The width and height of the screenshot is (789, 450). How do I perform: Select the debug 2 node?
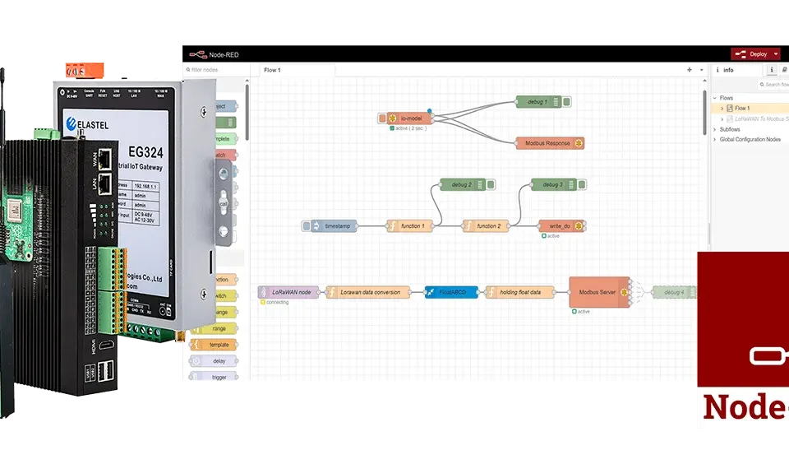point(463,185)
